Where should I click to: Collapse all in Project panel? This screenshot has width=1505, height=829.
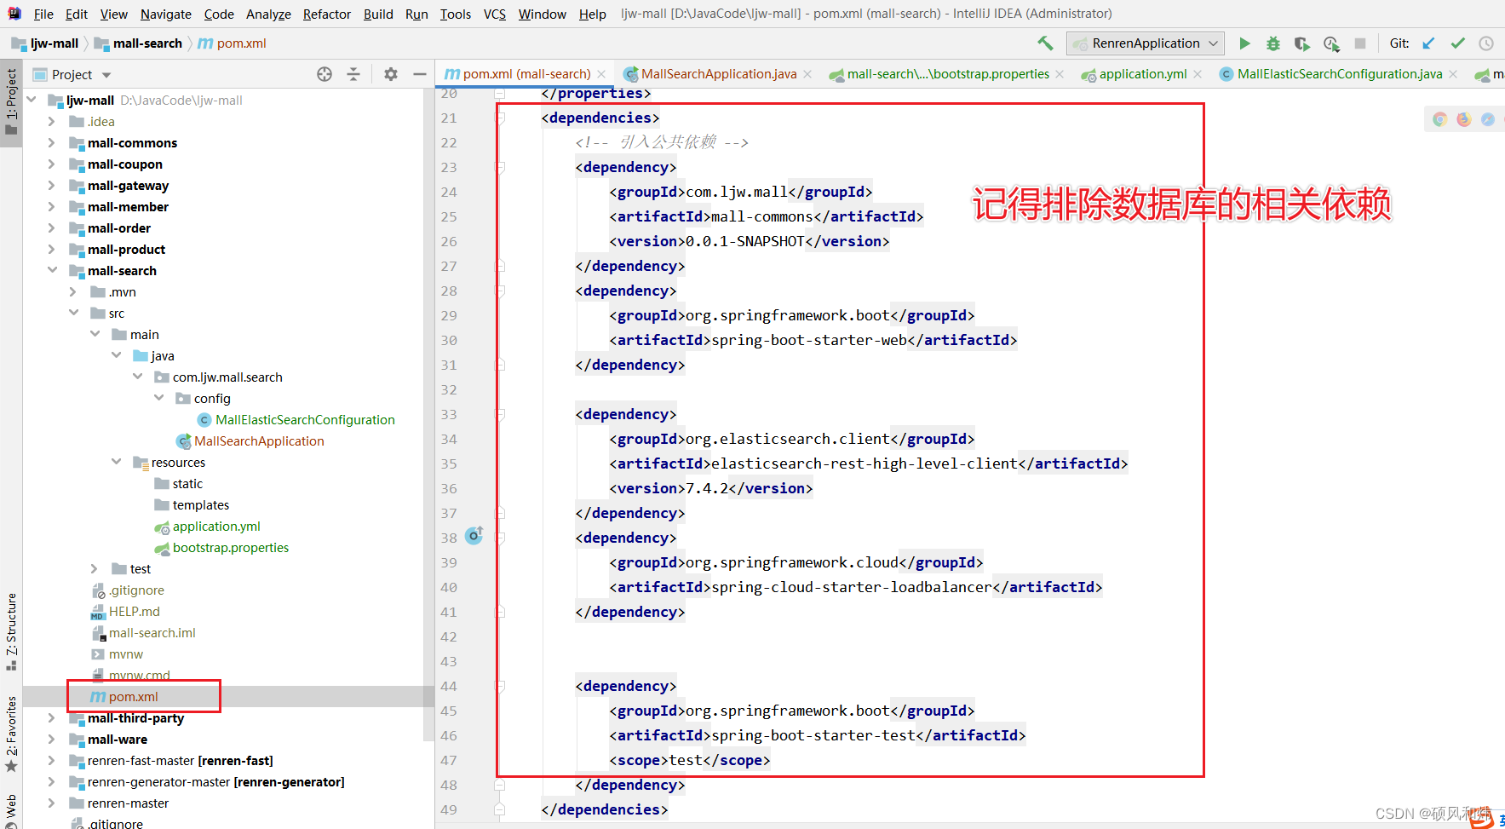pyautogui.click(x=353, y=74)
